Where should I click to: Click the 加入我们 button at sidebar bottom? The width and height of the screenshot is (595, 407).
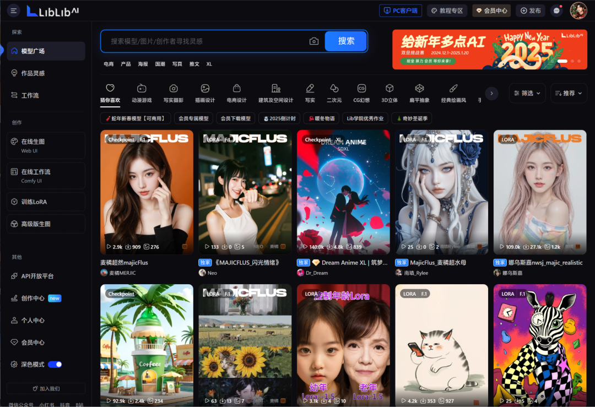click(x=45, y=389)
